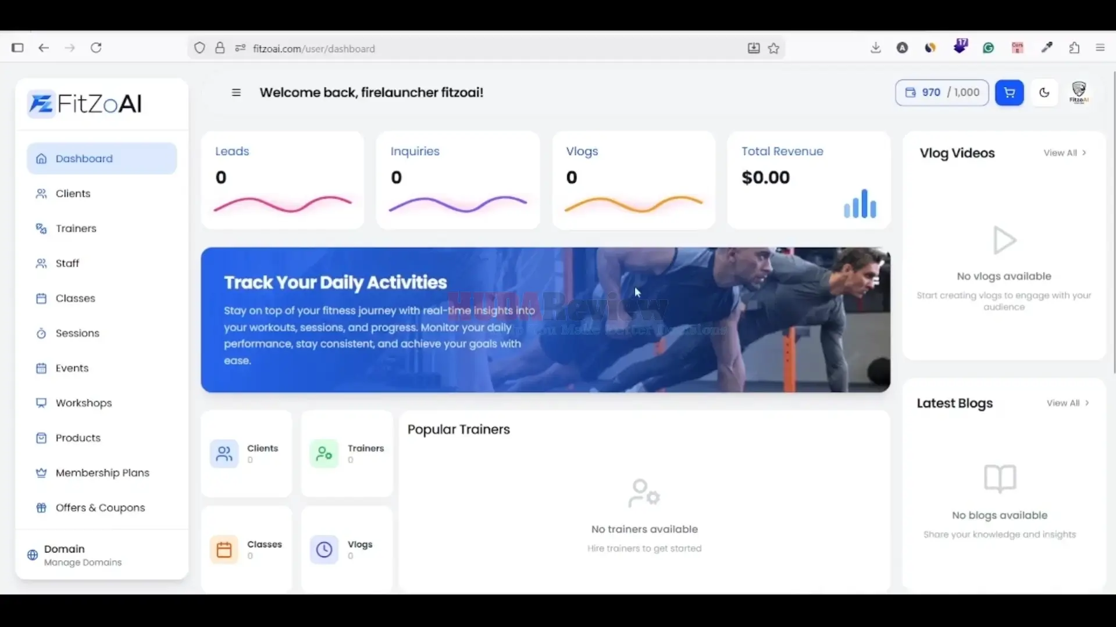1116x627 pixels.
Task: Click the Trainers summary tile icon
Action: pyautogui.click(x=324, y=454)
